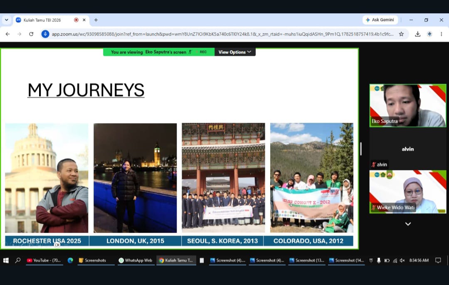Open the Screenshot (14 taskbar window

pyautogui.click(x=346, y=261)
